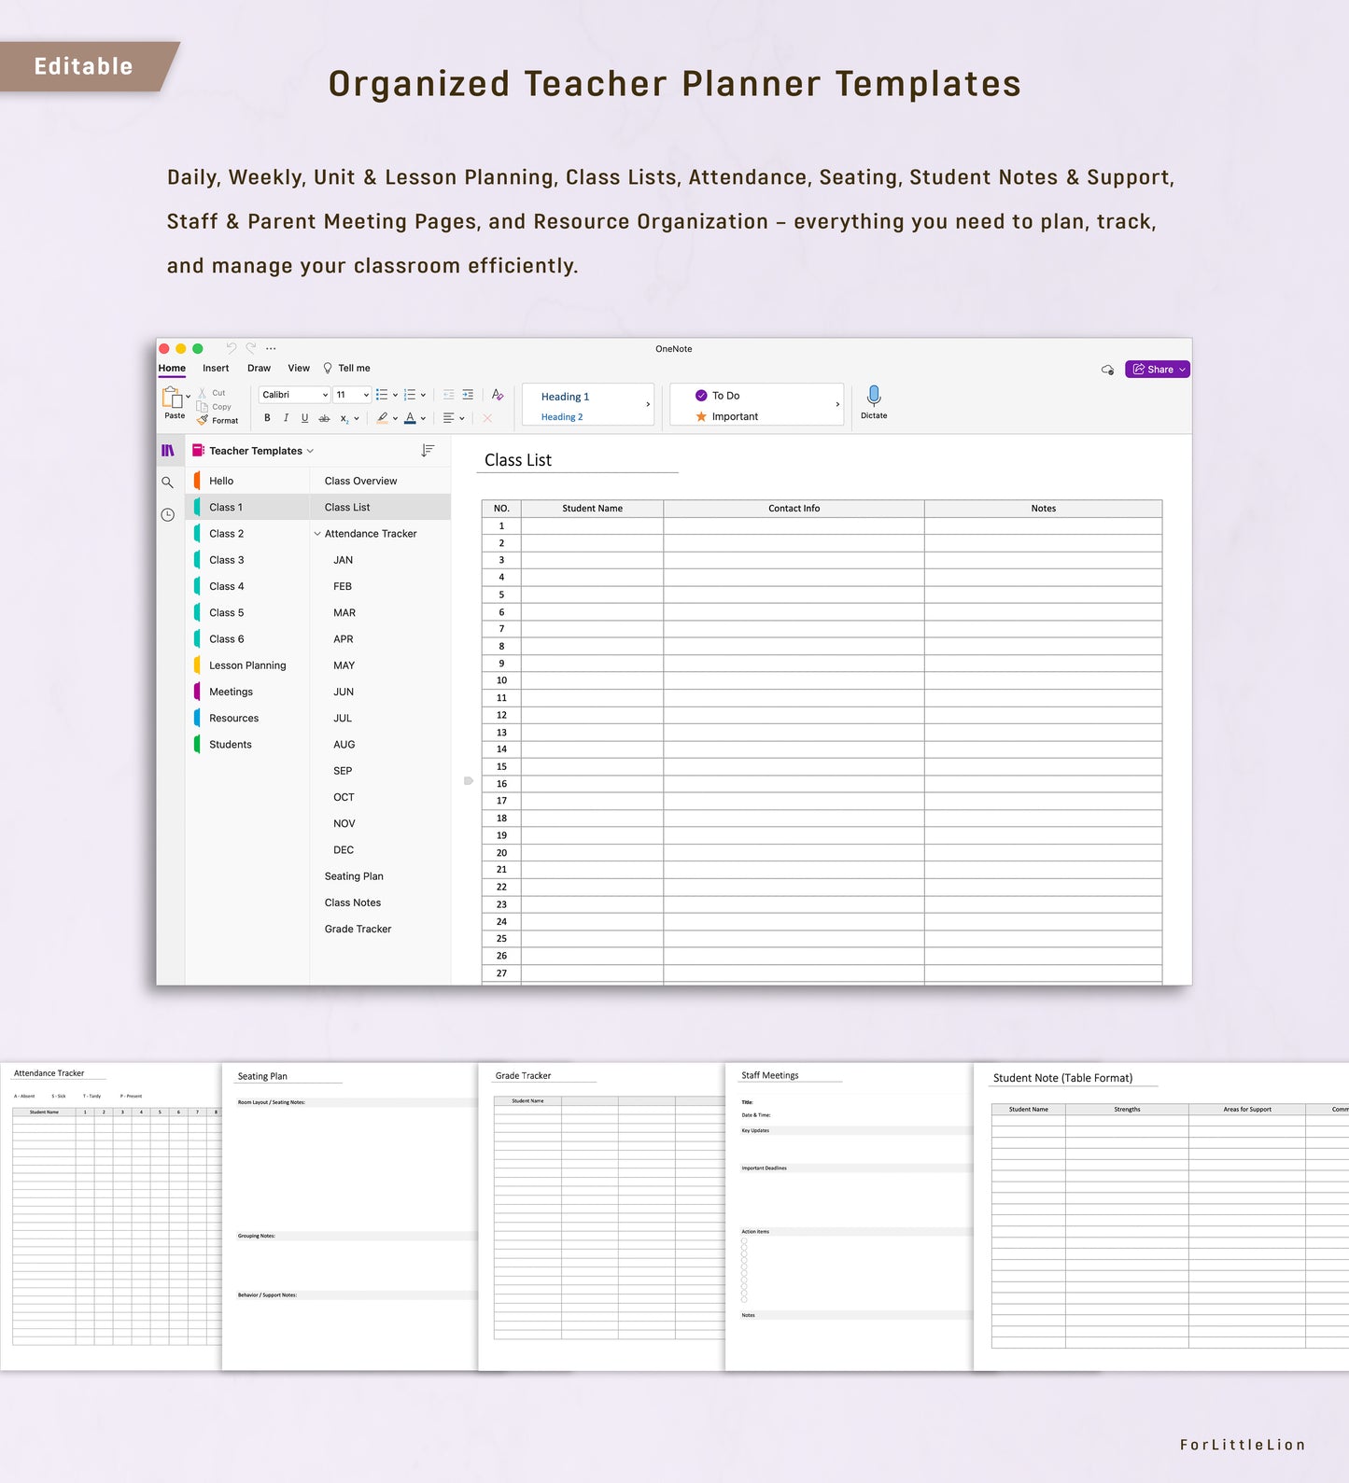Screen dimensions: 1349x1483
Task: Click the Contact Info column header
Action: click(x=794, y=509)
